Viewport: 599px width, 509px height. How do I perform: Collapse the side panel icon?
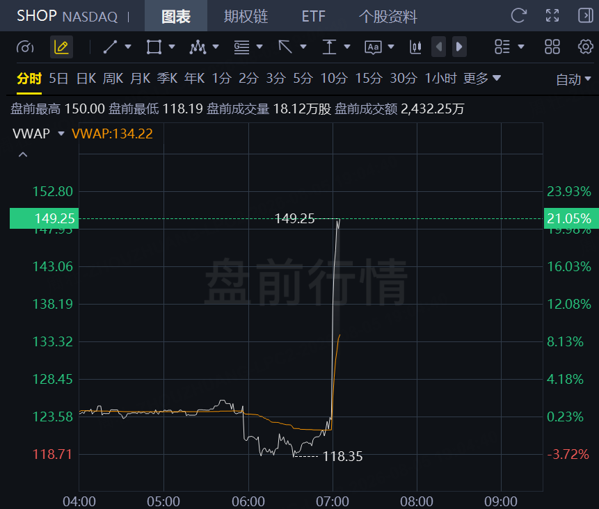click(x=585, y=16)
